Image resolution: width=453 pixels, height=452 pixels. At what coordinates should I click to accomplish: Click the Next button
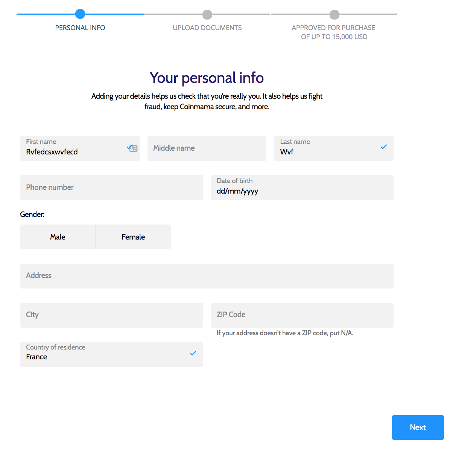(418, 427)
